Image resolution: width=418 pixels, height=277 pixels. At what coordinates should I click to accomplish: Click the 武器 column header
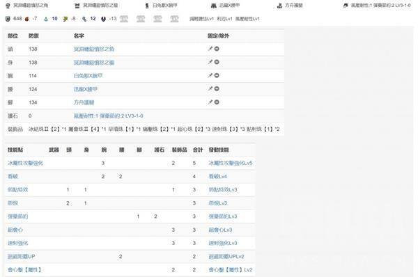(x=54, y=150)
